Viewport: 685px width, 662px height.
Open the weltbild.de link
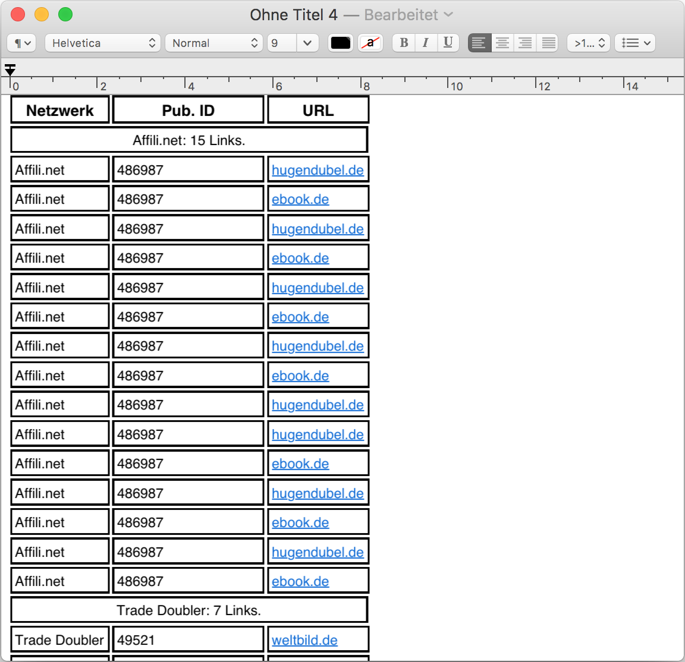pos(304,640)
